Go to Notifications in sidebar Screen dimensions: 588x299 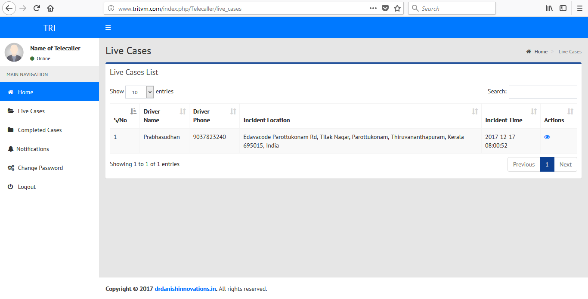[33, 149]
